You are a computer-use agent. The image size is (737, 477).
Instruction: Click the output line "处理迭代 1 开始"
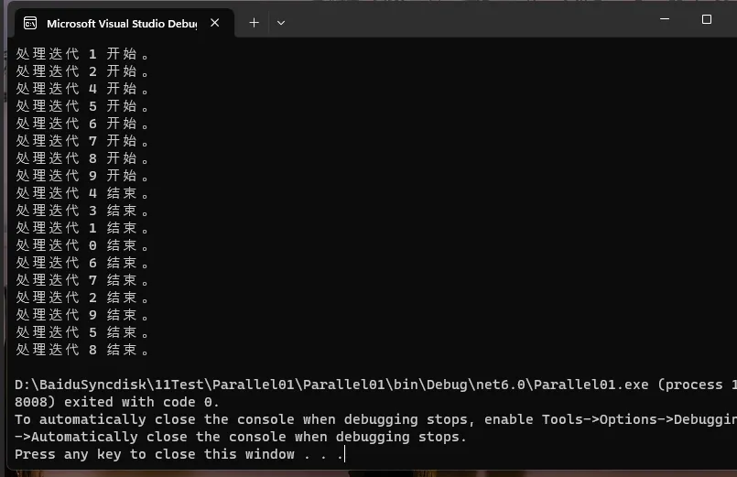click(82, 54)
